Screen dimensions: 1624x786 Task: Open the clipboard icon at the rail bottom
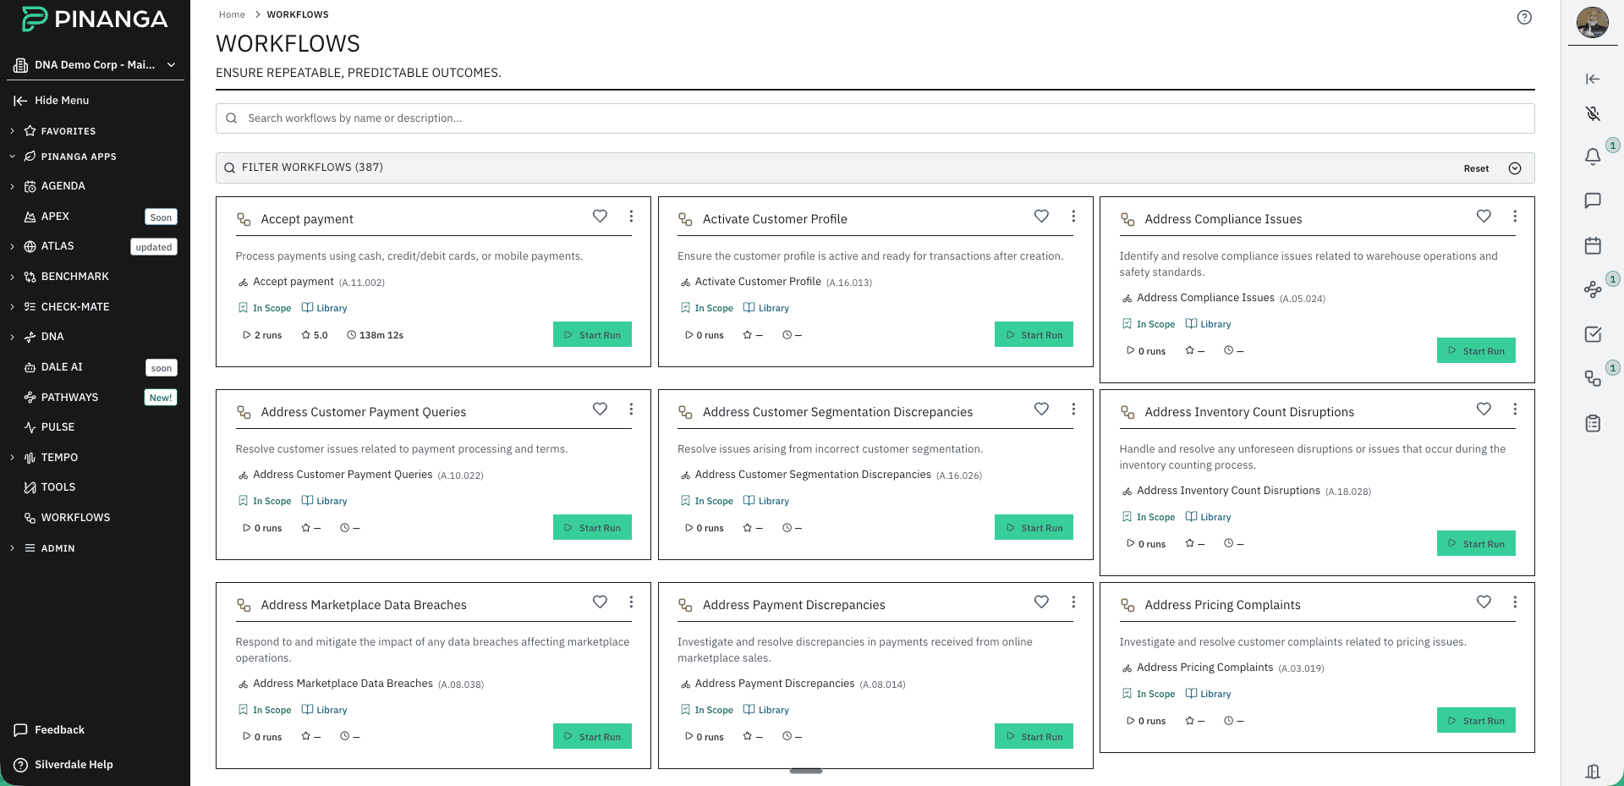[1593, 424]
